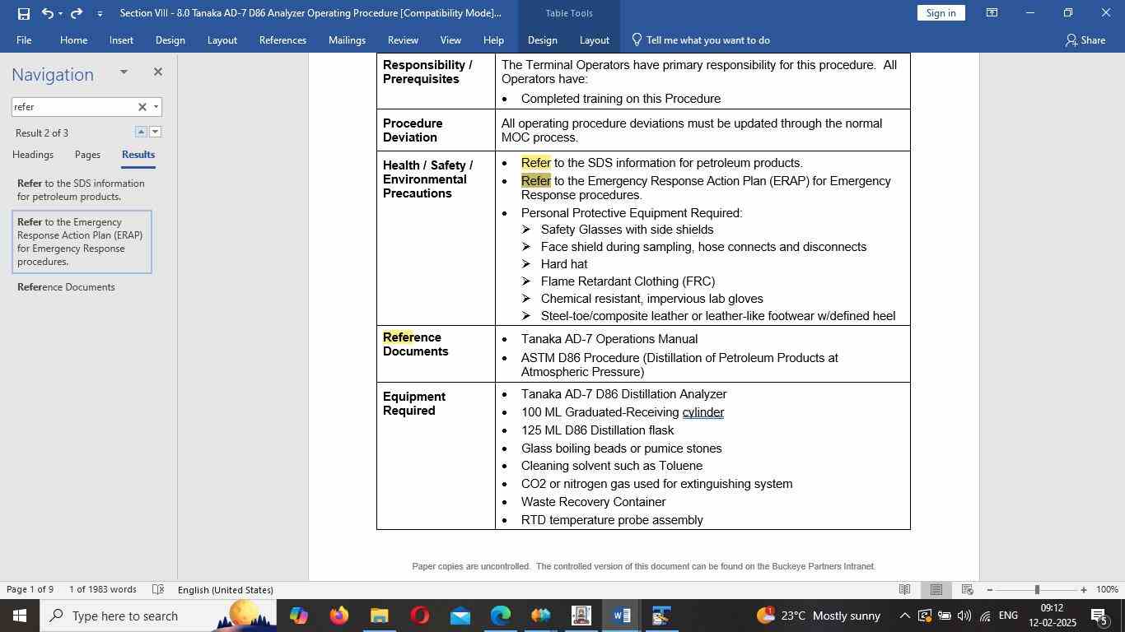Go to the previous search result
The width and height of the screenshot is (1125, 632).
click(x=141, y=132)
